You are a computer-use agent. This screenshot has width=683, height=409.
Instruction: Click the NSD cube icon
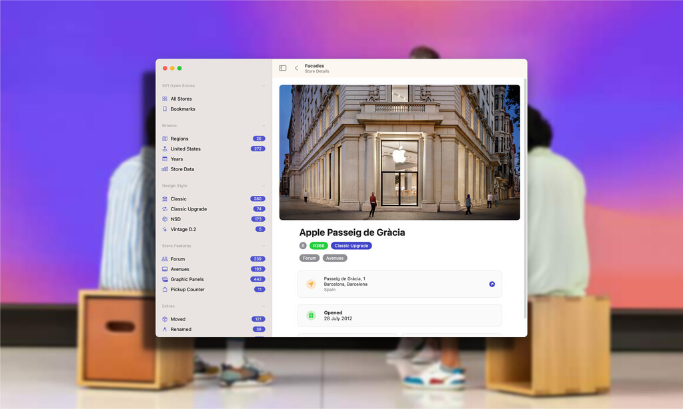coord(165,219)
